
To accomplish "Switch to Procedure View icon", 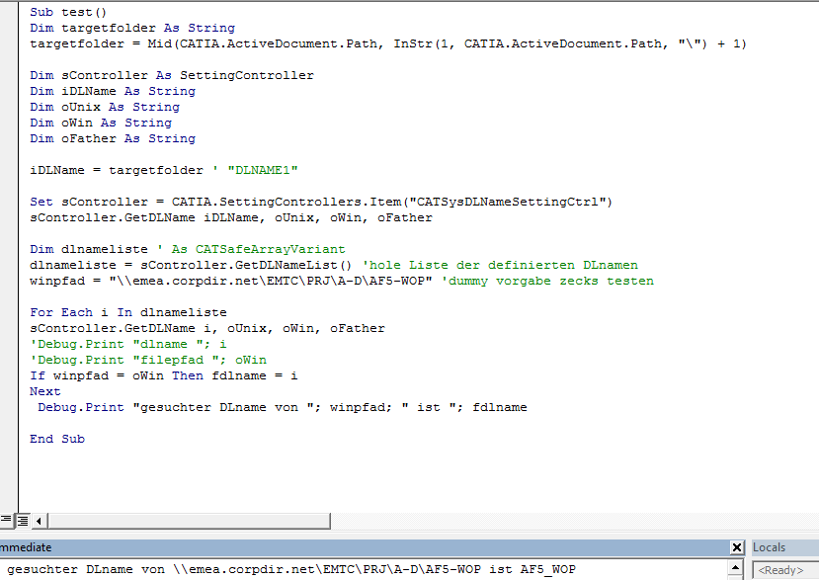I will pyautogui.click(x=6, y=520).
